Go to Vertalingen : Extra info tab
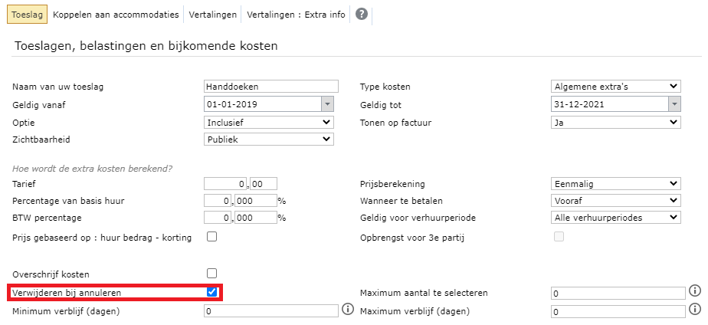The image size is (708, 325). click(297, 15)
